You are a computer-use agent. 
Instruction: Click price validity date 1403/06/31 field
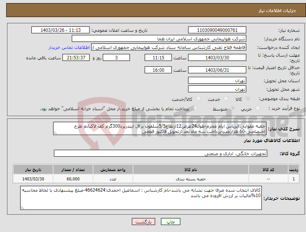217,70
